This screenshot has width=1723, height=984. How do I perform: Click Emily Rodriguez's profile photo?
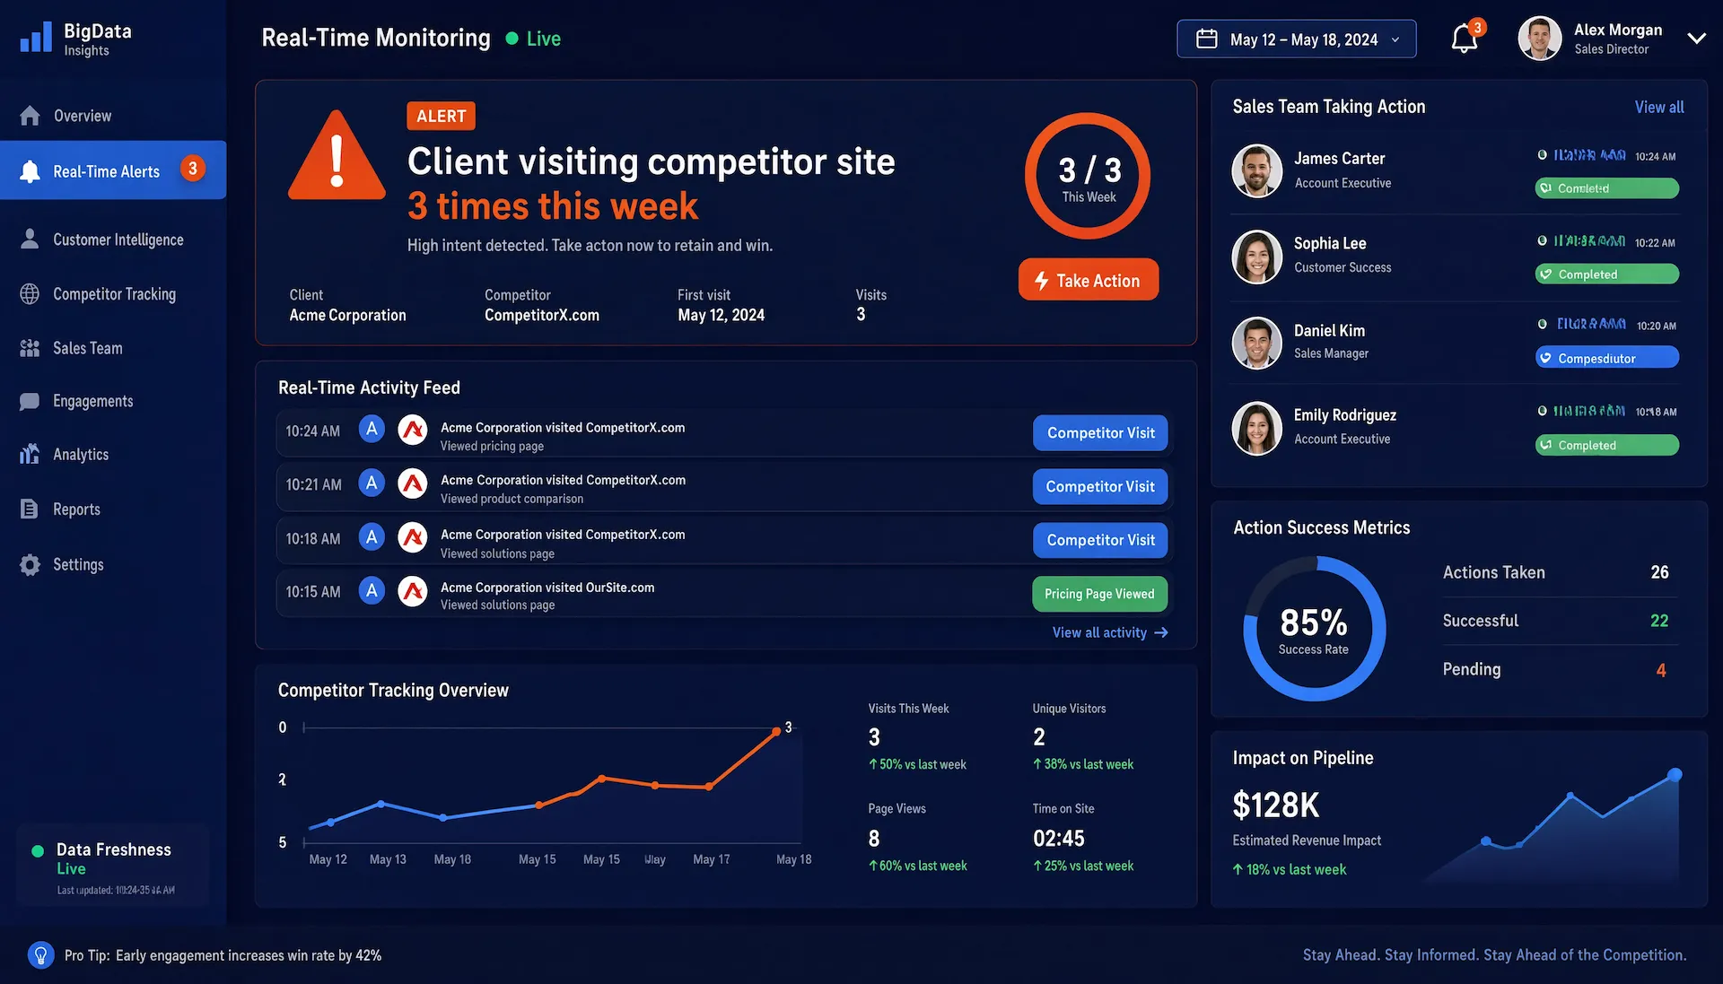coord(1256,428)
